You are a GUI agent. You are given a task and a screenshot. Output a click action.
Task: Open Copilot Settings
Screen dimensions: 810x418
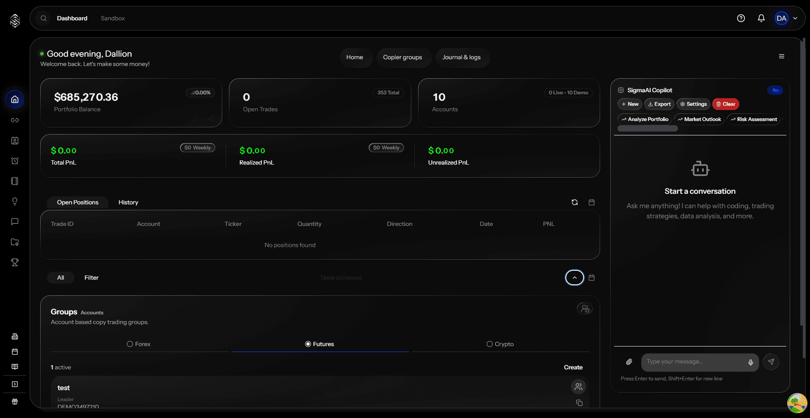pyautogui.click(x=693, y=104)
